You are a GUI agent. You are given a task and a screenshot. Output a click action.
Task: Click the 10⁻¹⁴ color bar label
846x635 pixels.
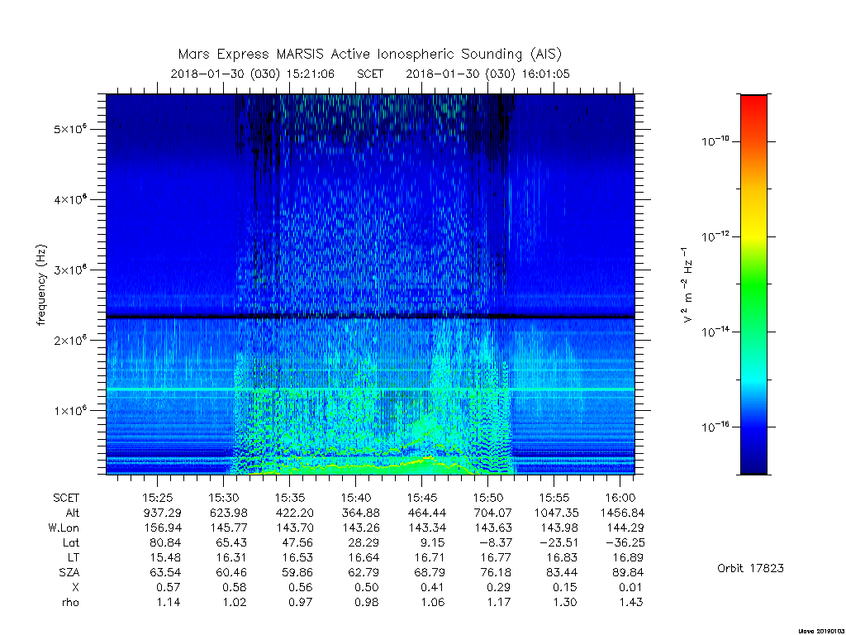[x=715, y=332]
